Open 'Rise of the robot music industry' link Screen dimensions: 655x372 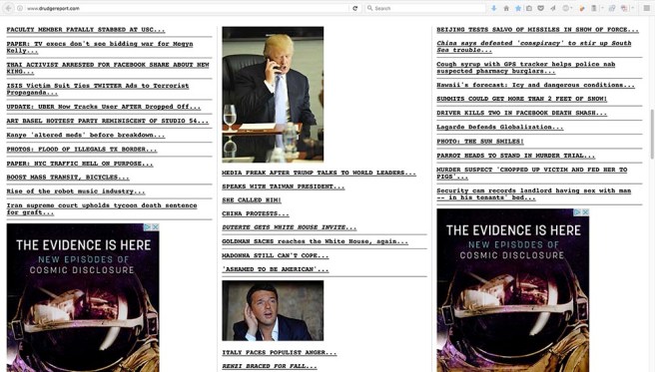76,191
